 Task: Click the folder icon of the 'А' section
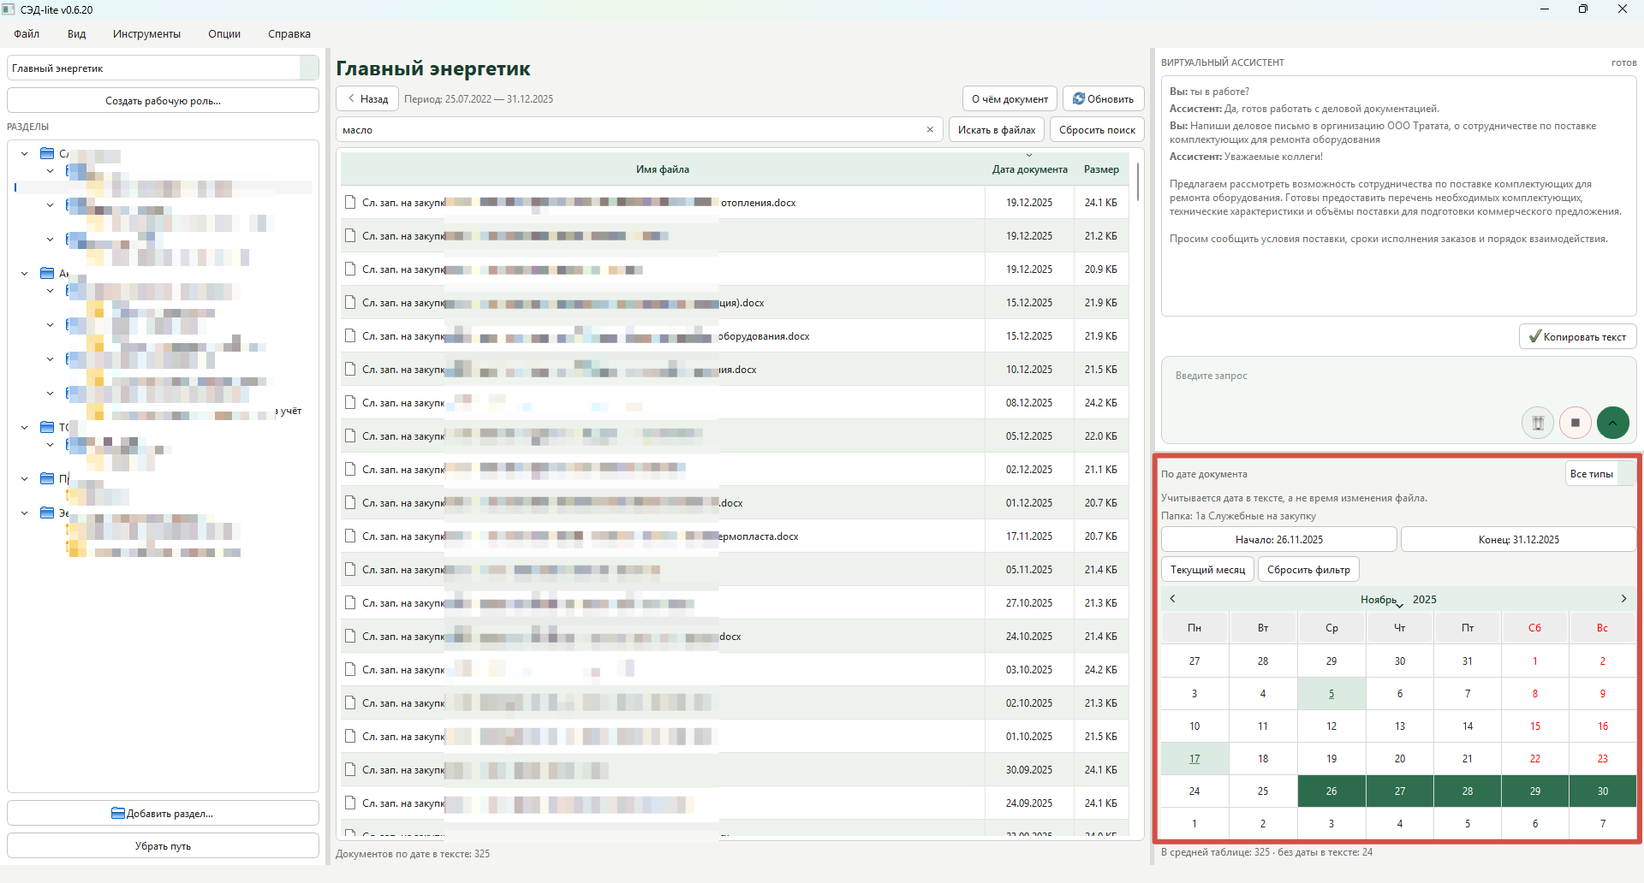[47, 273]
